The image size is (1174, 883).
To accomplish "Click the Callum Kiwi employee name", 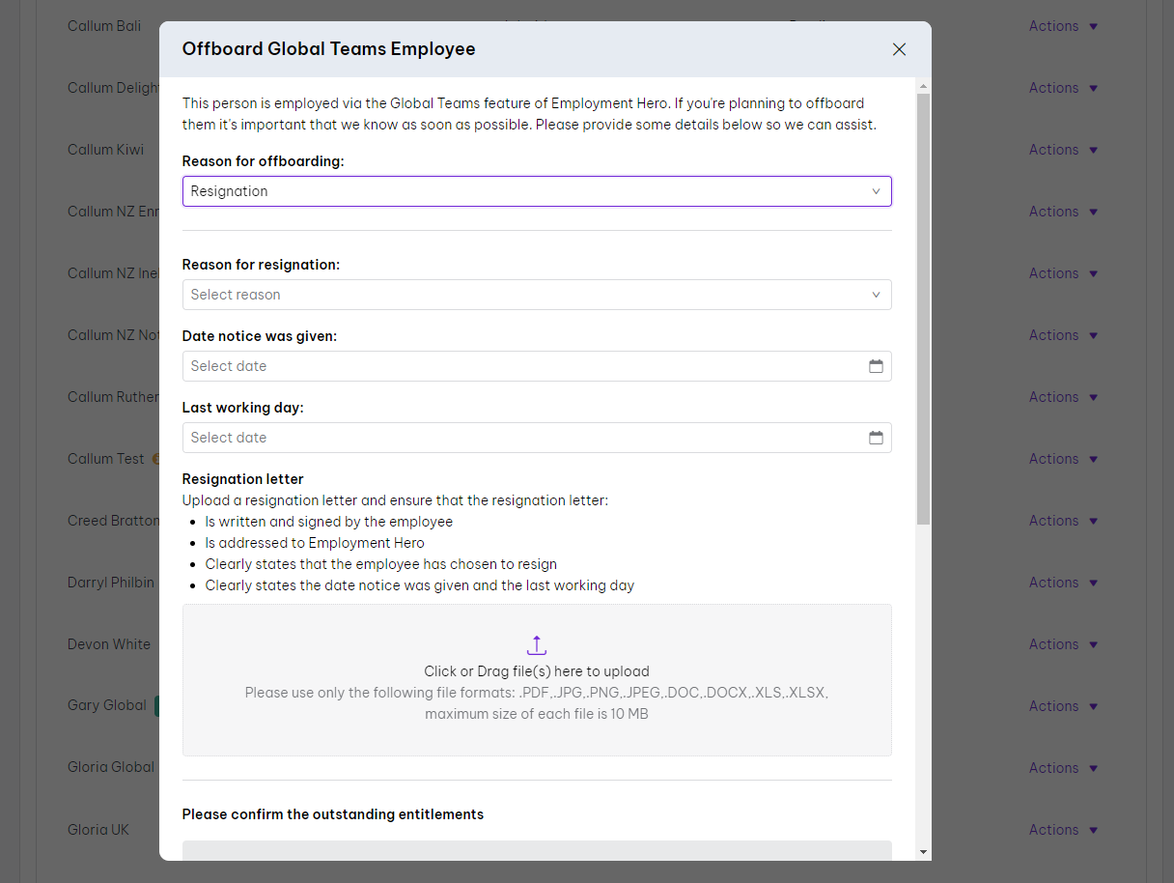I will (x=105, y=150).
